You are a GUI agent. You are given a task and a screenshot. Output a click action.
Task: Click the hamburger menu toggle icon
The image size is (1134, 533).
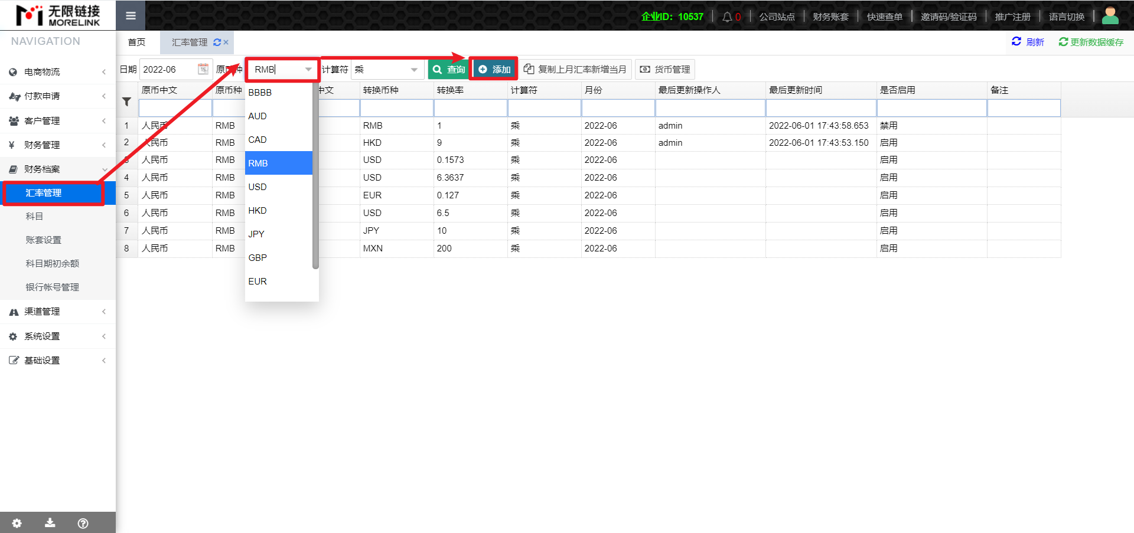[131, 16]
